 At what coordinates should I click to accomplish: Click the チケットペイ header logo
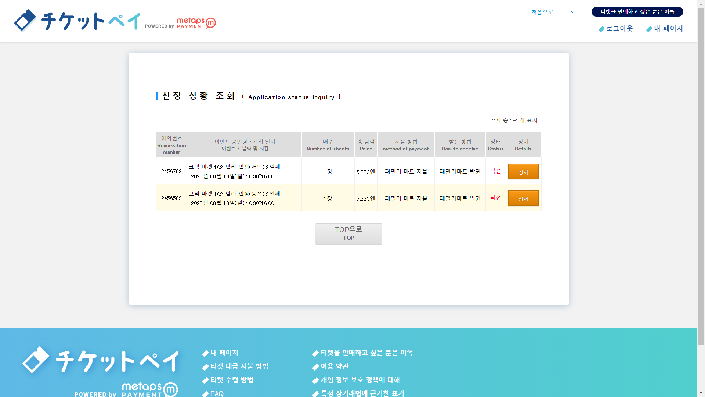click(x=77, y=21)
